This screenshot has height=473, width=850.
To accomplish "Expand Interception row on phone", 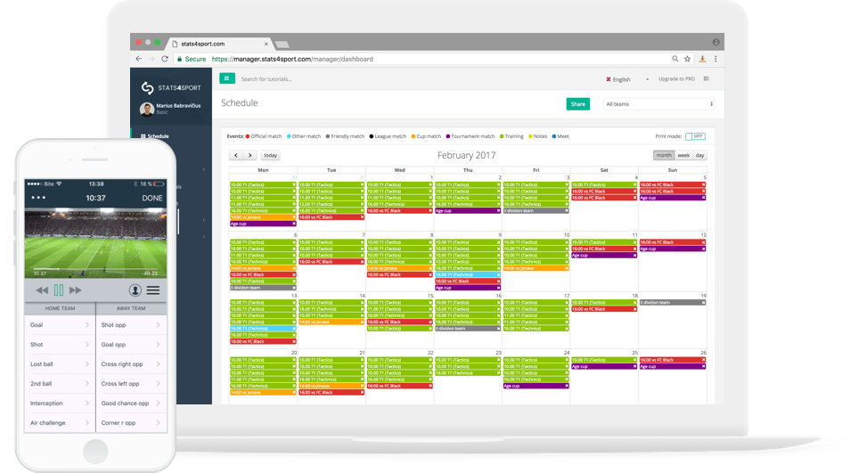I will point(61,404).
